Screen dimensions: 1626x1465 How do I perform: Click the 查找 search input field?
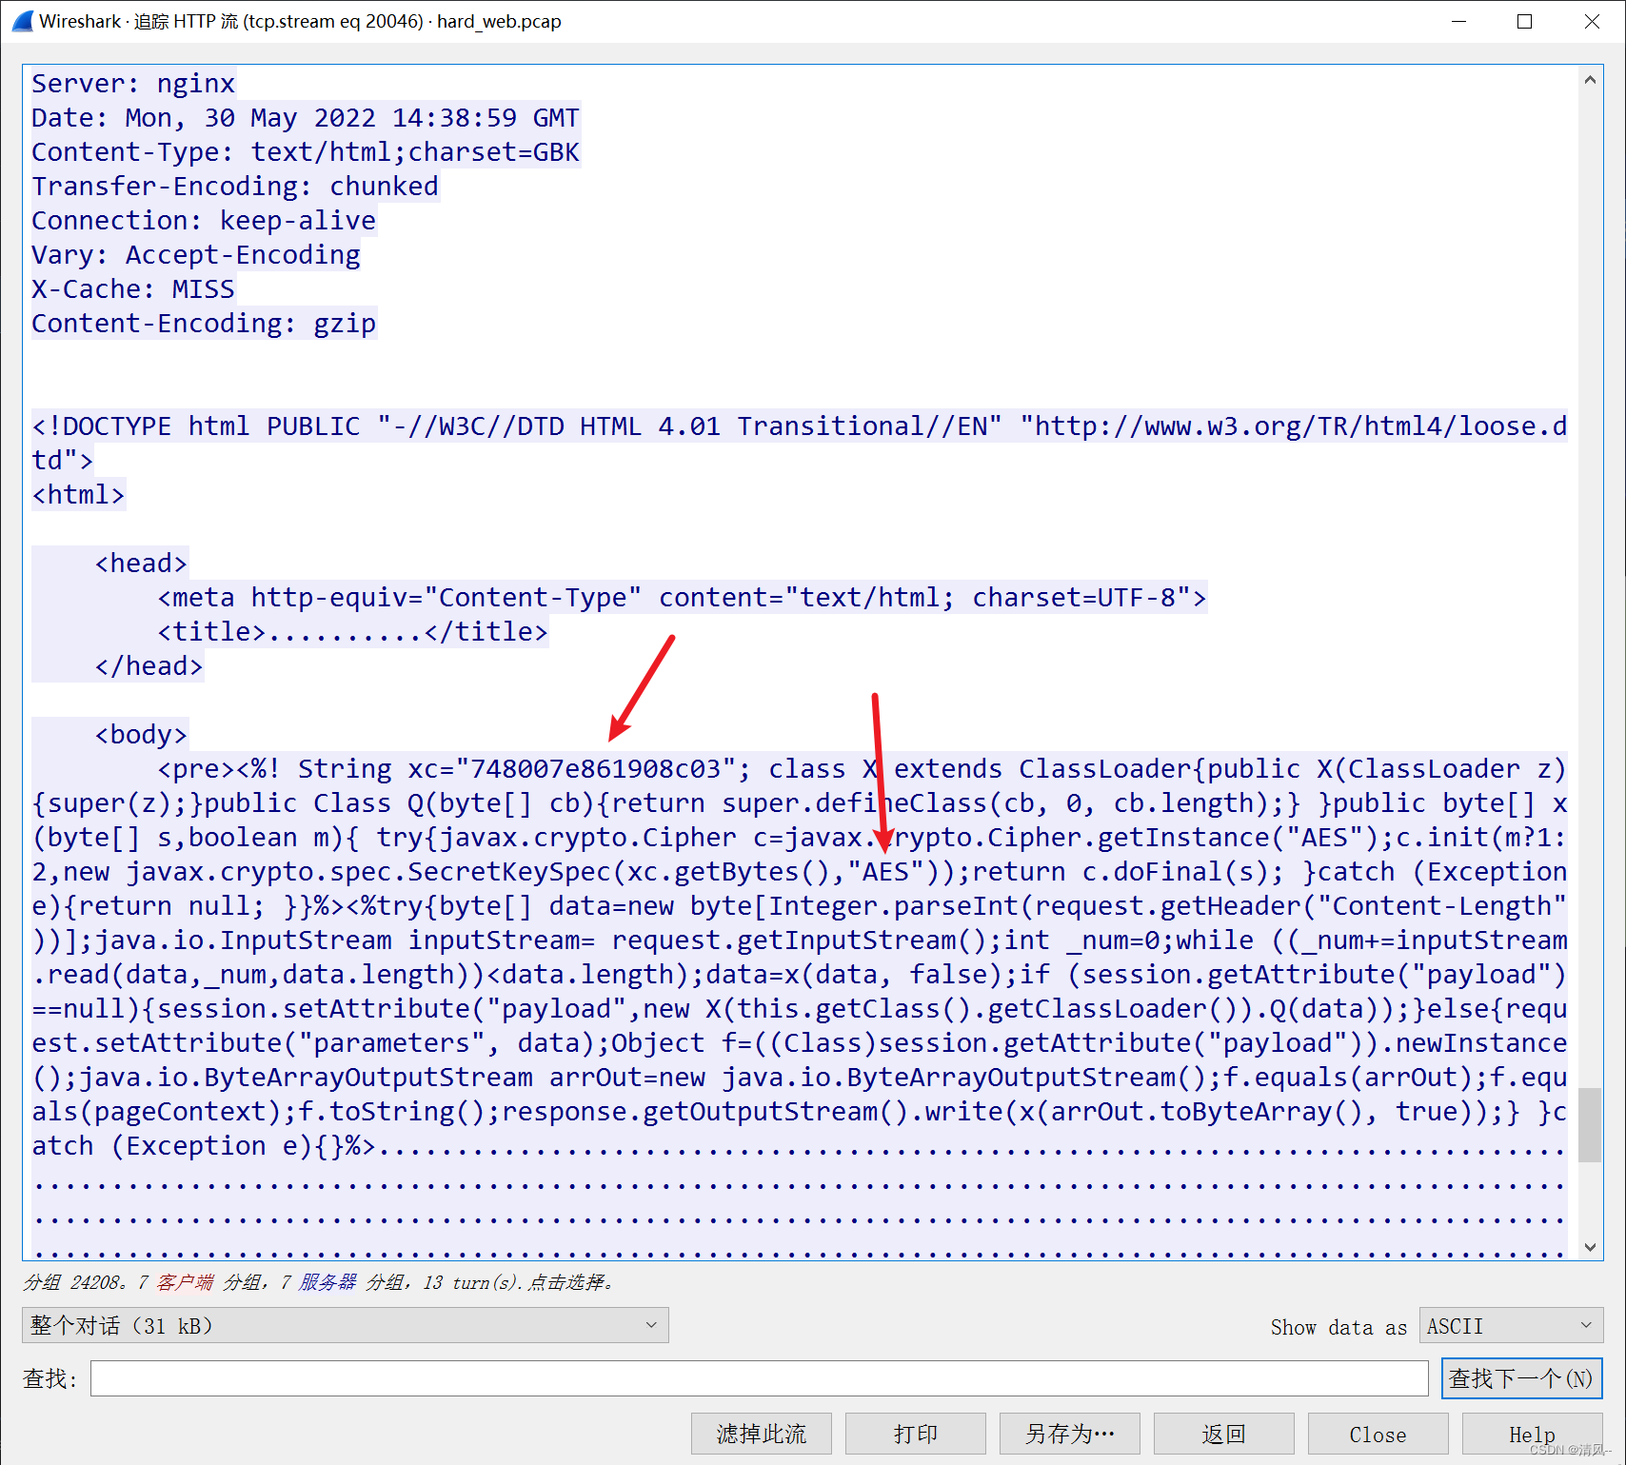760,1378
